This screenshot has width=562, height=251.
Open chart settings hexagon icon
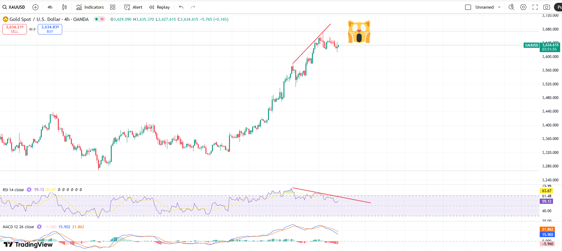pyautogui.click(x=523, y=7)
